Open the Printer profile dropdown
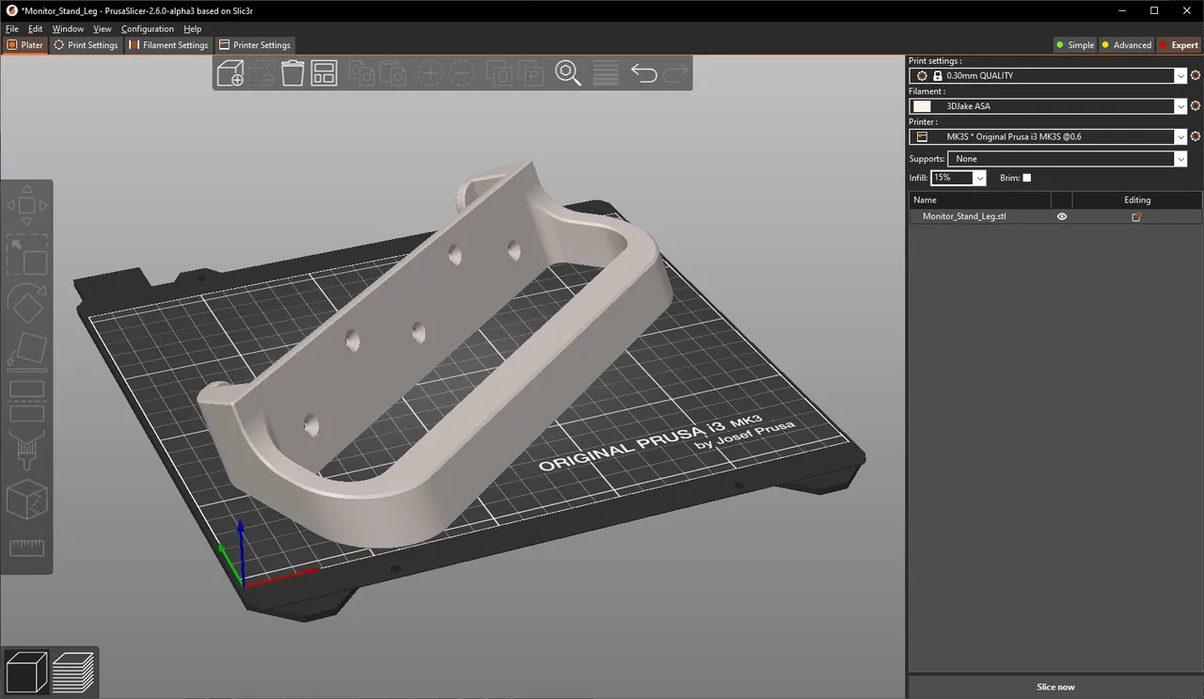This screenshot has height=699, width=1204. pyautogui.click(x=1180, y=136)
